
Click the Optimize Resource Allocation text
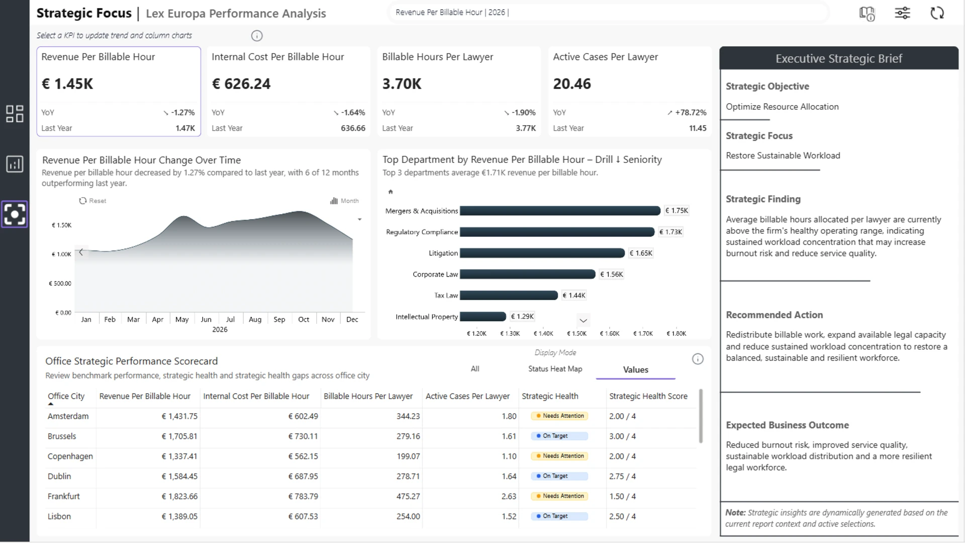click(x=782, y=107)
